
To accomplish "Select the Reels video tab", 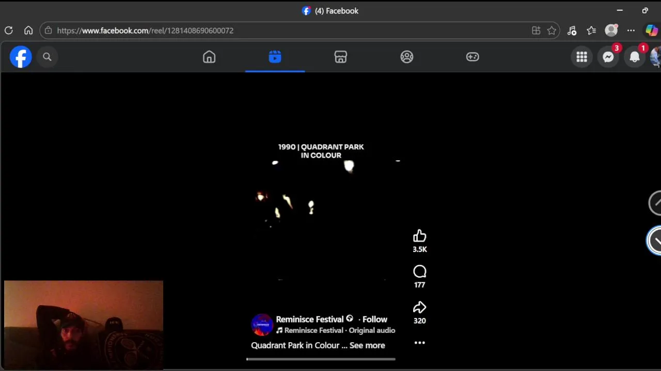I will (x=275, y=57).
